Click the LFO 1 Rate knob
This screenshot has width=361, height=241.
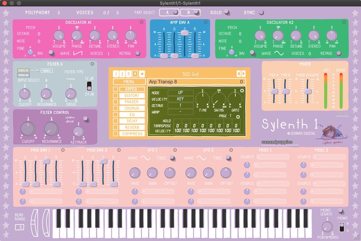pyautogui.click(x=135, y=173)
